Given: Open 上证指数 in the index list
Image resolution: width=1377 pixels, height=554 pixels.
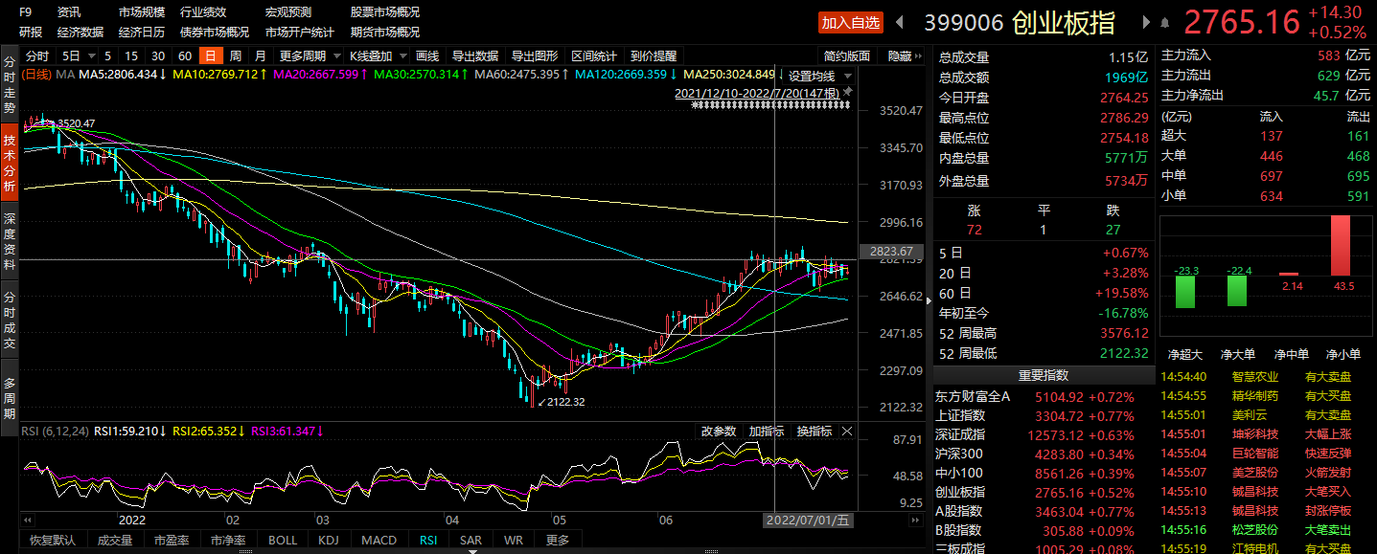Looking at the screenshot, I should point(959,415).
